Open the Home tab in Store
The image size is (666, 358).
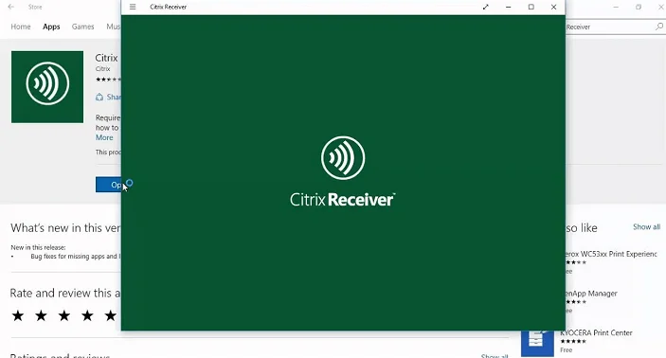21,27
